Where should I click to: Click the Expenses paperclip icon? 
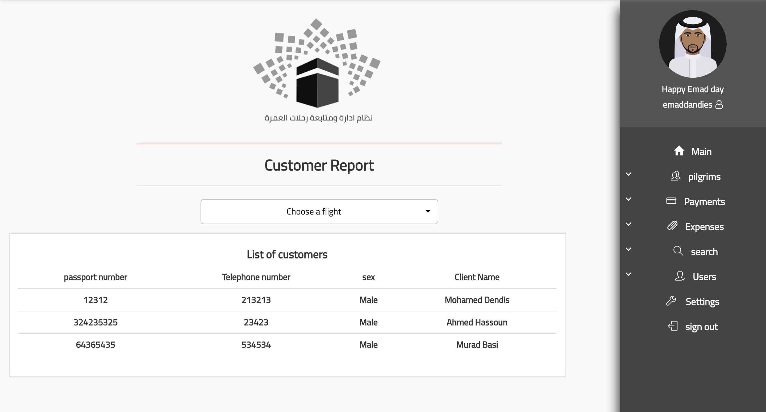point(672,226)
